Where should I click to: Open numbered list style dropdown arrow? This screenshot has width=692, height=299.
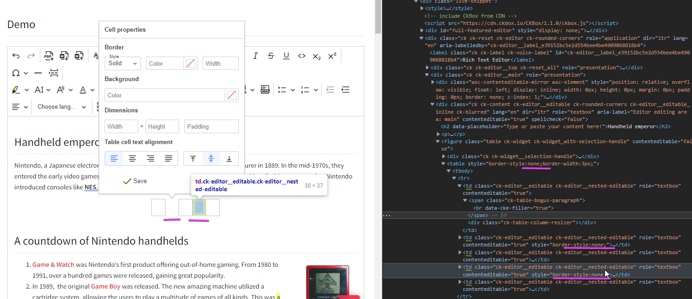click(316, 90)
